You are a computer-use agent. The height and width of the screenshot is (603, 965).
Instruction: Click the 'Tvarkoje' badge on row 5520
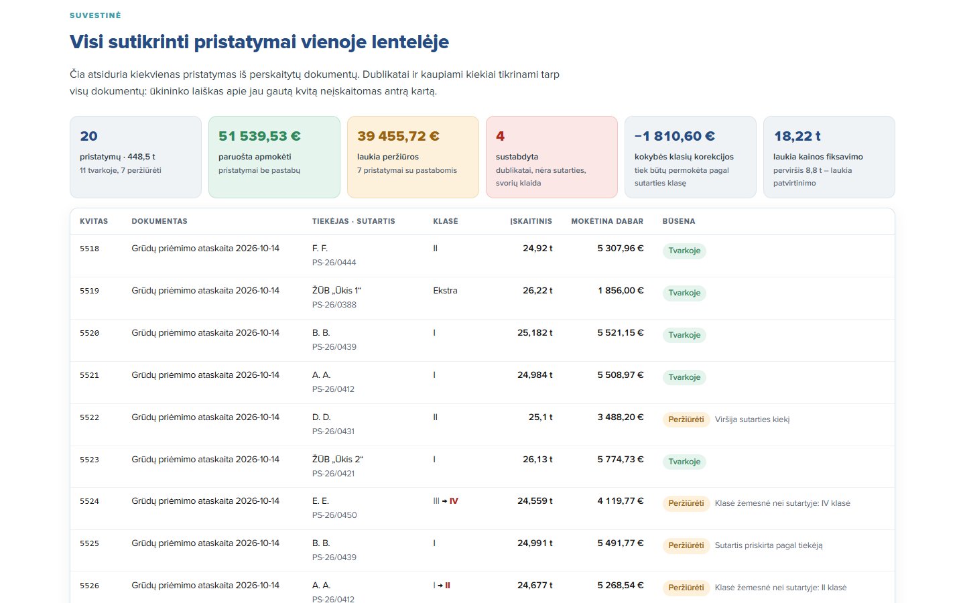coord(684,335)
